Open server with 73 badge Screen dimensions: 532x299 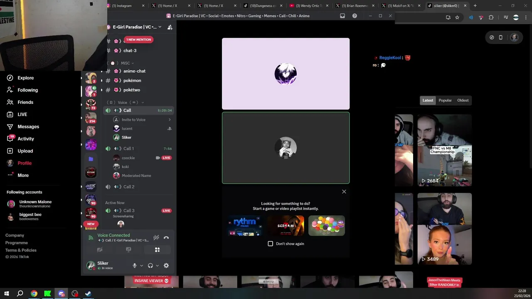click(91, 105)
